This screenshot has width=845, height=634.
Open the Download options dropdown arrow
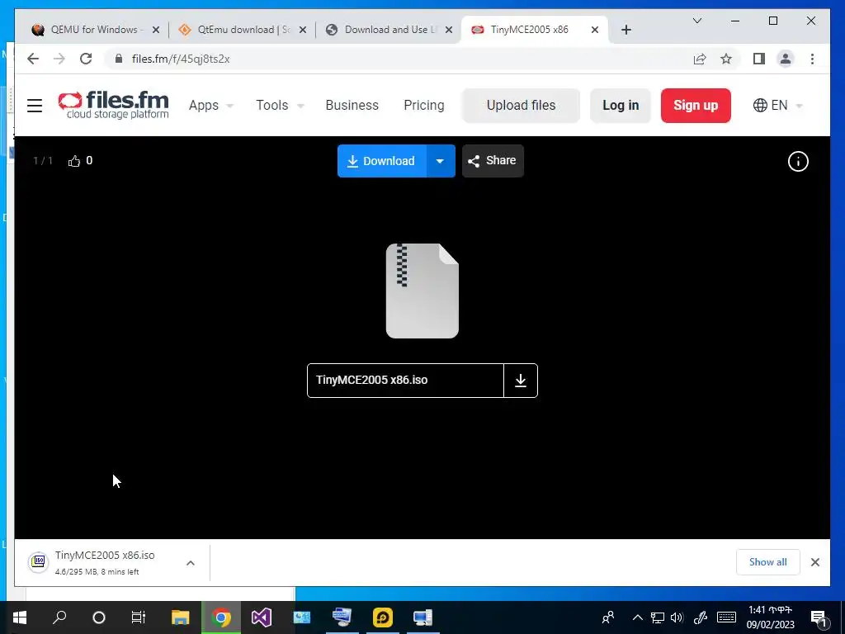(441, 161)
